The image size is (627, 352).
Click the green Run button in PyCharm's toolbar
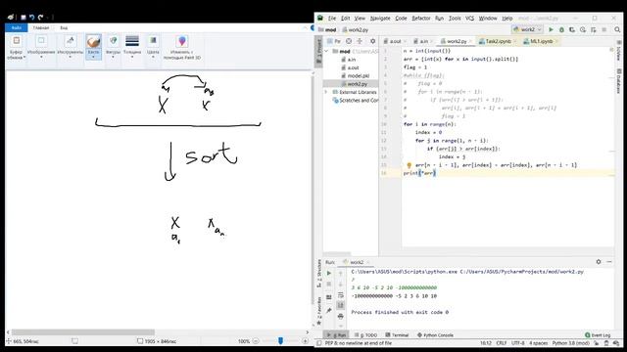551,29
